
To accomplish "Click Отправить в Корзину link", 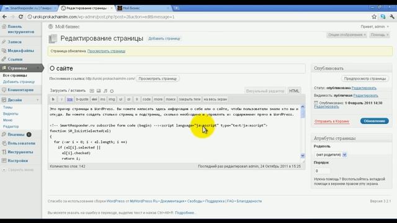I will pyautogui.click(x=332, y=121).
